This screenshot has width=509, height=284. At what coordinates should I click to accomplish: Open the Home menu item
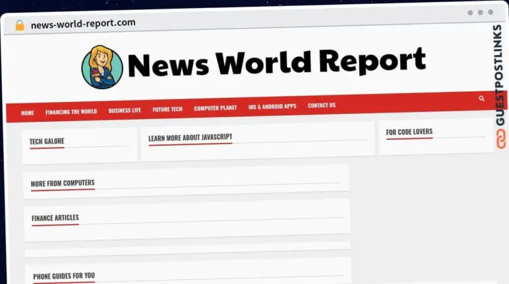(27, 113)
